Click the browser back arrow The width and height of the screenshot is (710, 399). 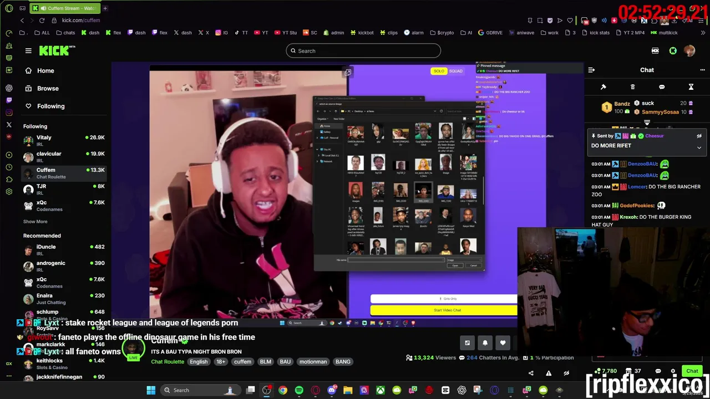[x=22, y=21]
